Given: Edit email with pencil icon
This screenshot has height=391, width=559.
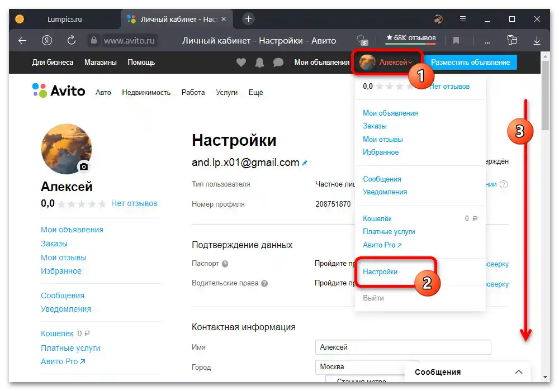Looking at the screenshot, I should tap(305, 163).
